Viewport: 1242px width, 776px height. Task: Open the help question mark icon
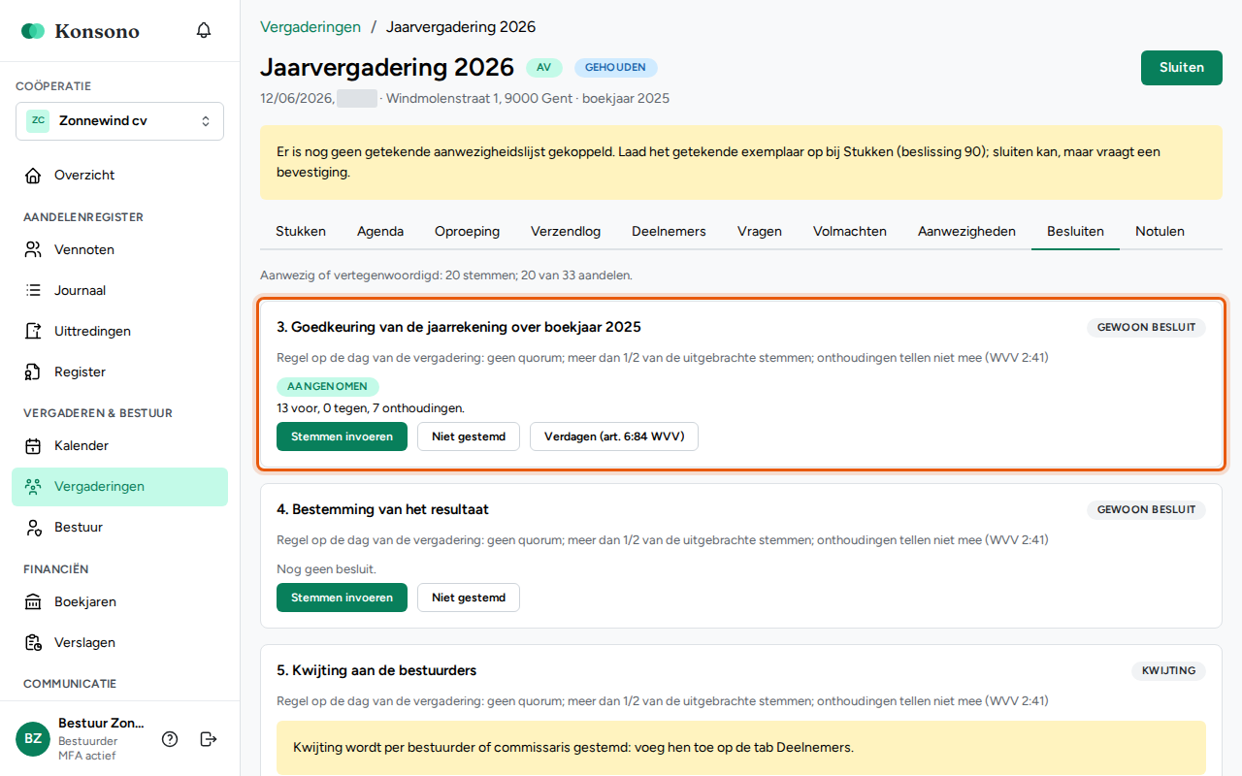pyautogui.click(x=170, y=739)
